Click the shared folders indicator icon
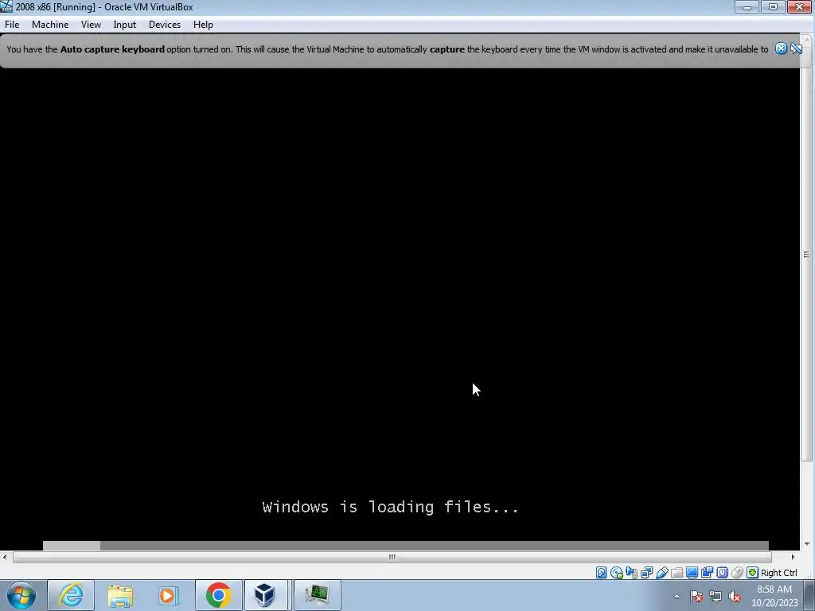This screenshot has width=815, height=611. point(677,573)
